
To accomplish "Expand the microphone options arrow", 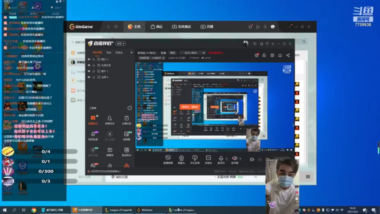I will (227, 159).
